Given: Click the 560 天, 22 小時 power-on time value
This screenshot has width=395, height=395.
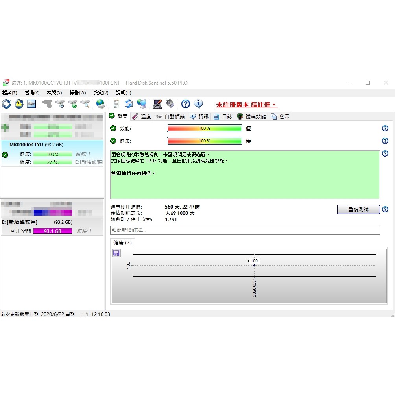Looking at the screenshot, I should [183, 207].
